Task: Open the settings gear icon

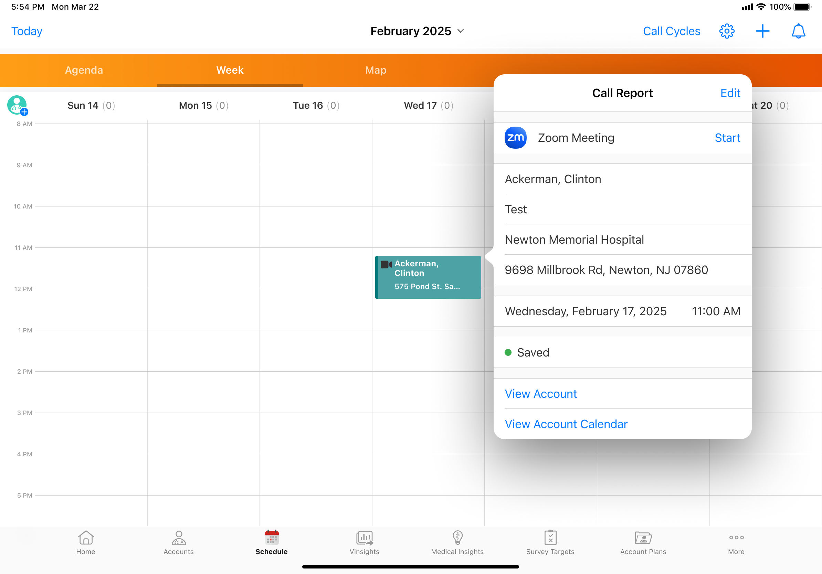Action: pos(726,31)
